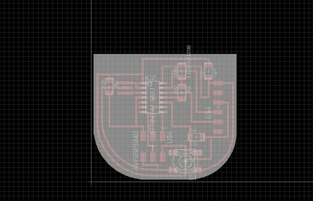The height and width of the screenshot is (201, 313).
Task: Select the IC2 name label
Action: 150,78
